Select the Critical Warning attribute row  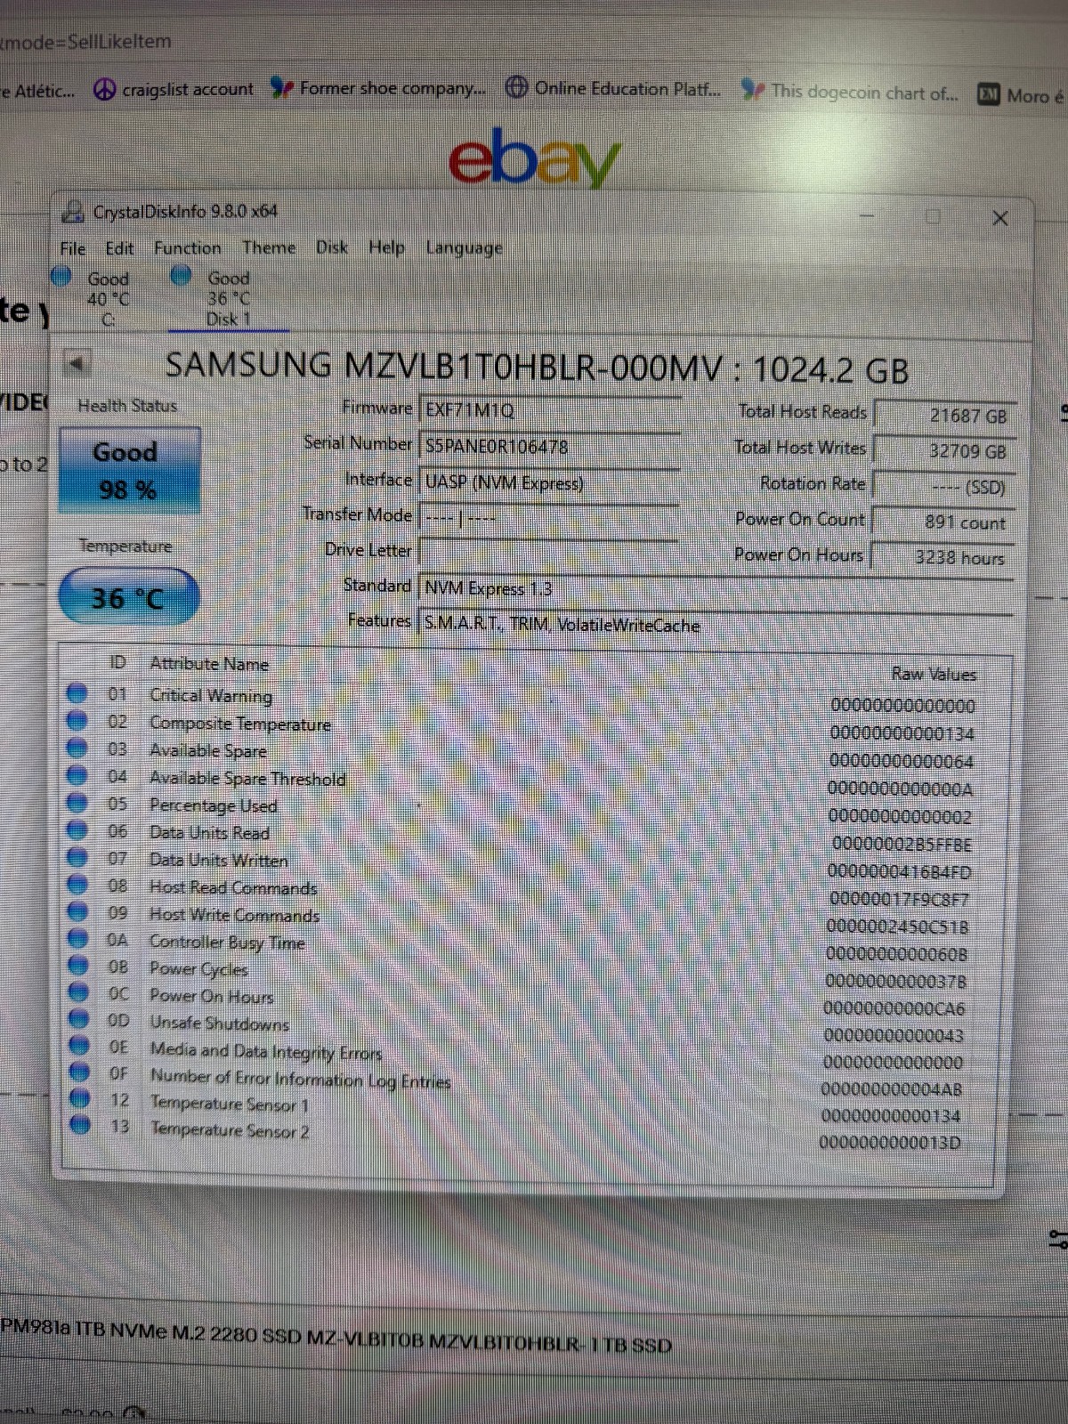pos(534,699)
